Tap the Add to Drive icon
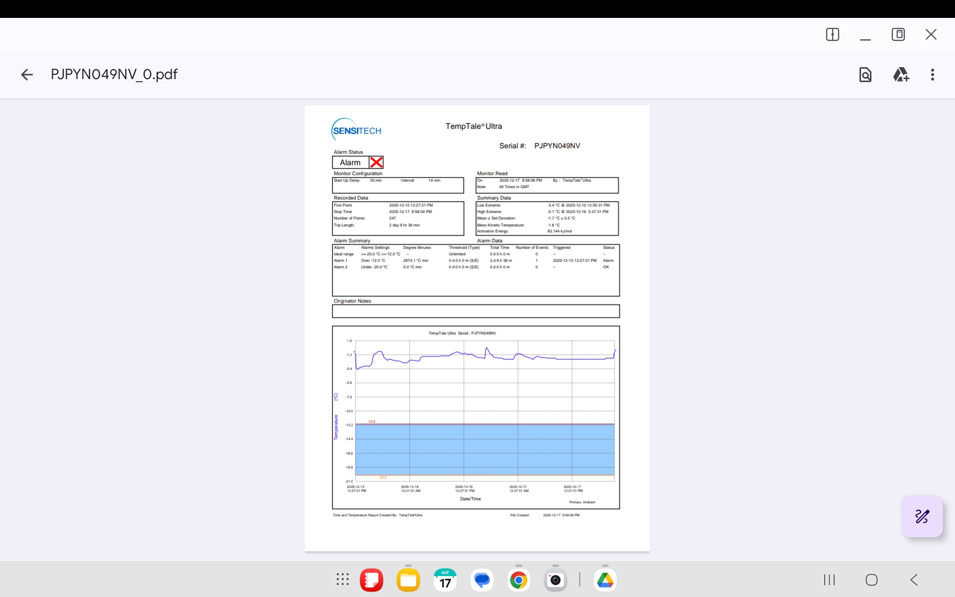The width and height of the screenshot is (955, 597). (901, 75)
